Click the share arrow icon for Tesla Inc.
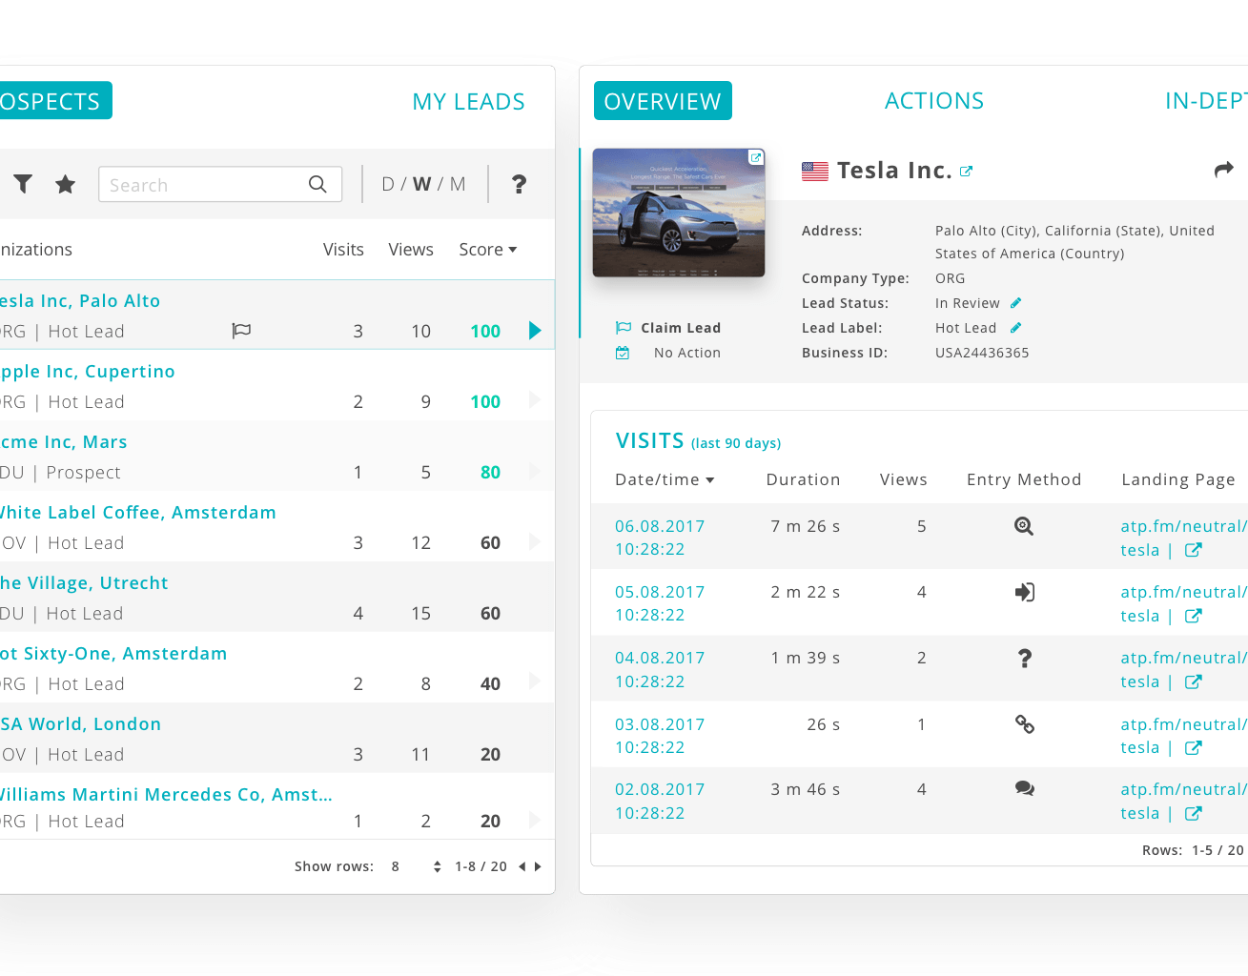 point(1224,170)
